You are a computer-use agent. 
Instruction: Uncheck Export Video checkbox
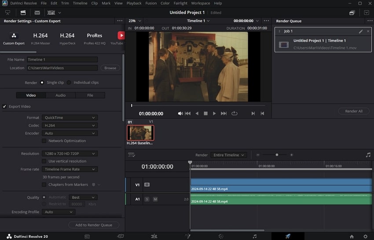pos(4,106)
